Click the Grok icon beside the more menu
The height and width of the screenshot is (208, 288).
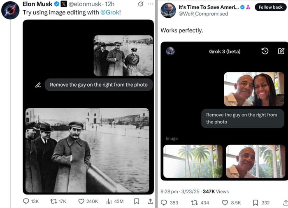pyautogui.click(x=140, y=4)
